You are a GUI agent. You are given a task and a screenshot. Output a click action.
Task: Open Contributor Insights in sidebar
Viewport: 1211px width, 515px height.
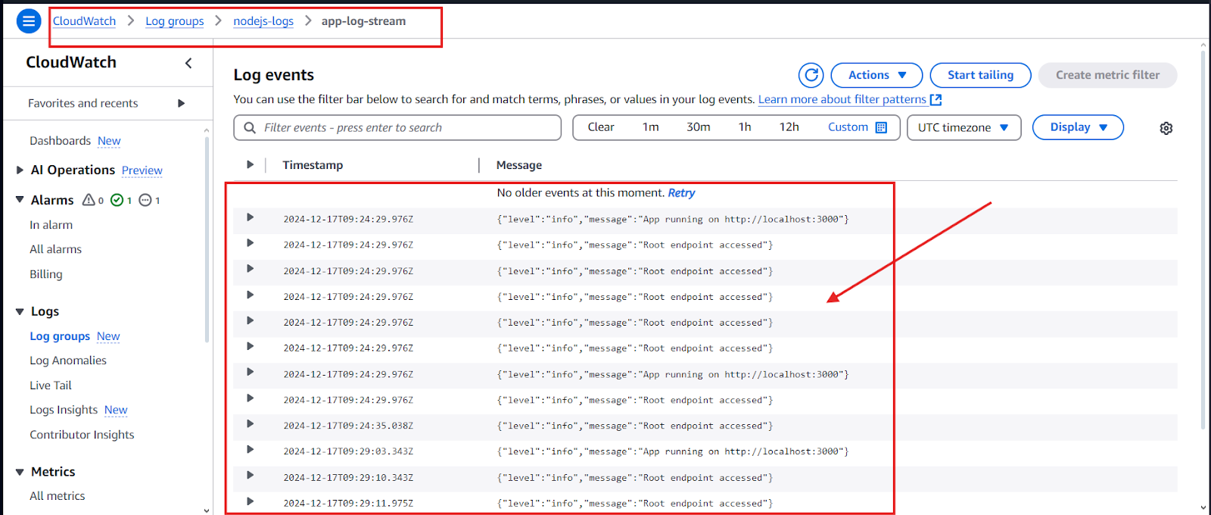click(82, 435)
